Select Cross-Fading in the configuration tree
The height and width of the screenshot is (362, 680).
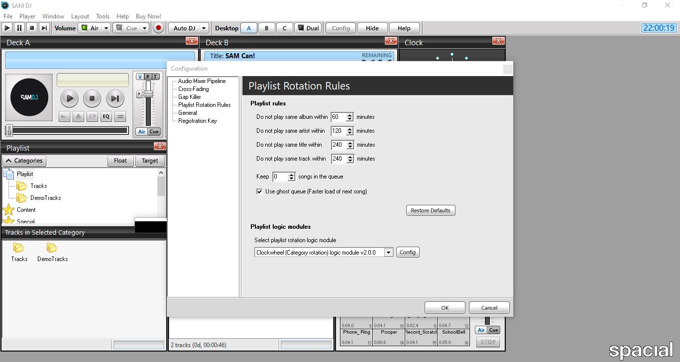tap(194, 89)
